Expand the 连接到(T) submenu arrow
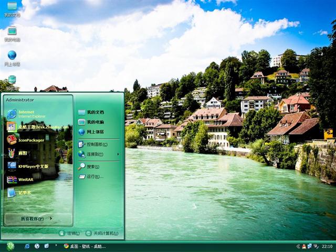The height and width of the screenshot is (252, 336). (x=118, y=154)
